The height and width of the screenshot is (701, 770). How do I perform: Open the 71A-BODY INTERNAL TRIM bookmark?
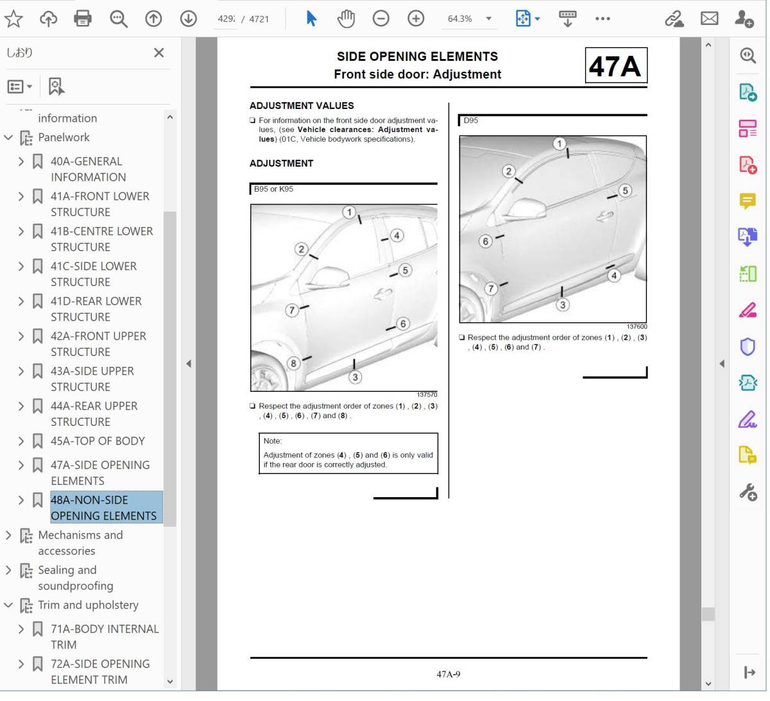105,637
